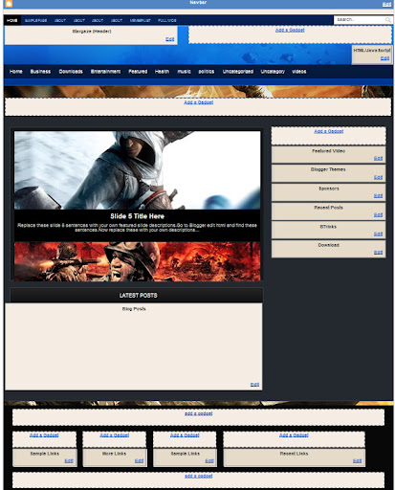Open the videos category
The width and height of the screenshot is (395, 490).
coord(299,72)
